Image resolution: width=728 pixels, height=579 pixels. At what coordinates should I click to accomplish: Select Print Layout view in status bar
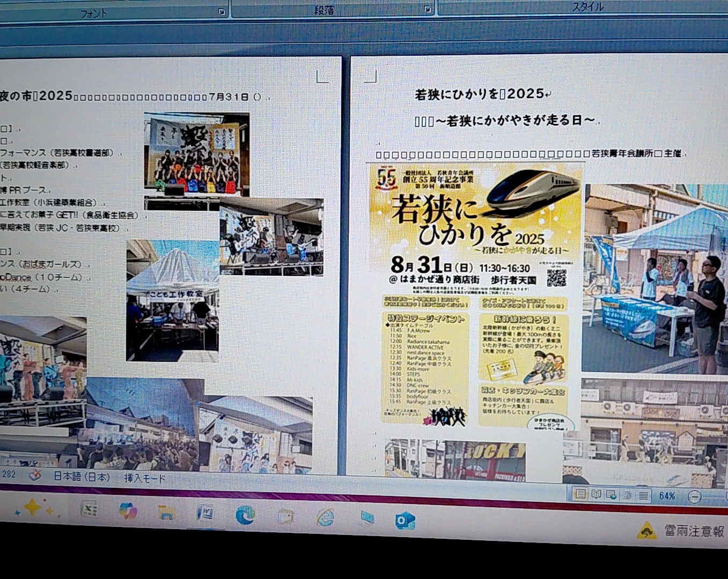coord(580,494)
